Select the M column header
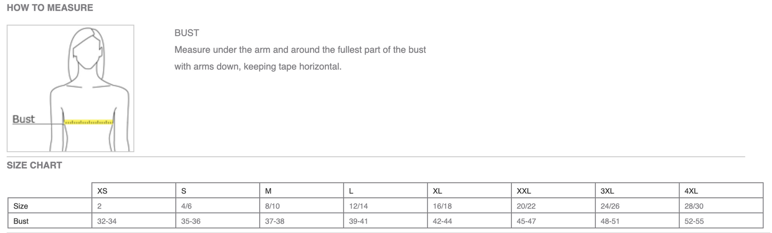Viewport: 772px width, 233px height. pos(269,191)
